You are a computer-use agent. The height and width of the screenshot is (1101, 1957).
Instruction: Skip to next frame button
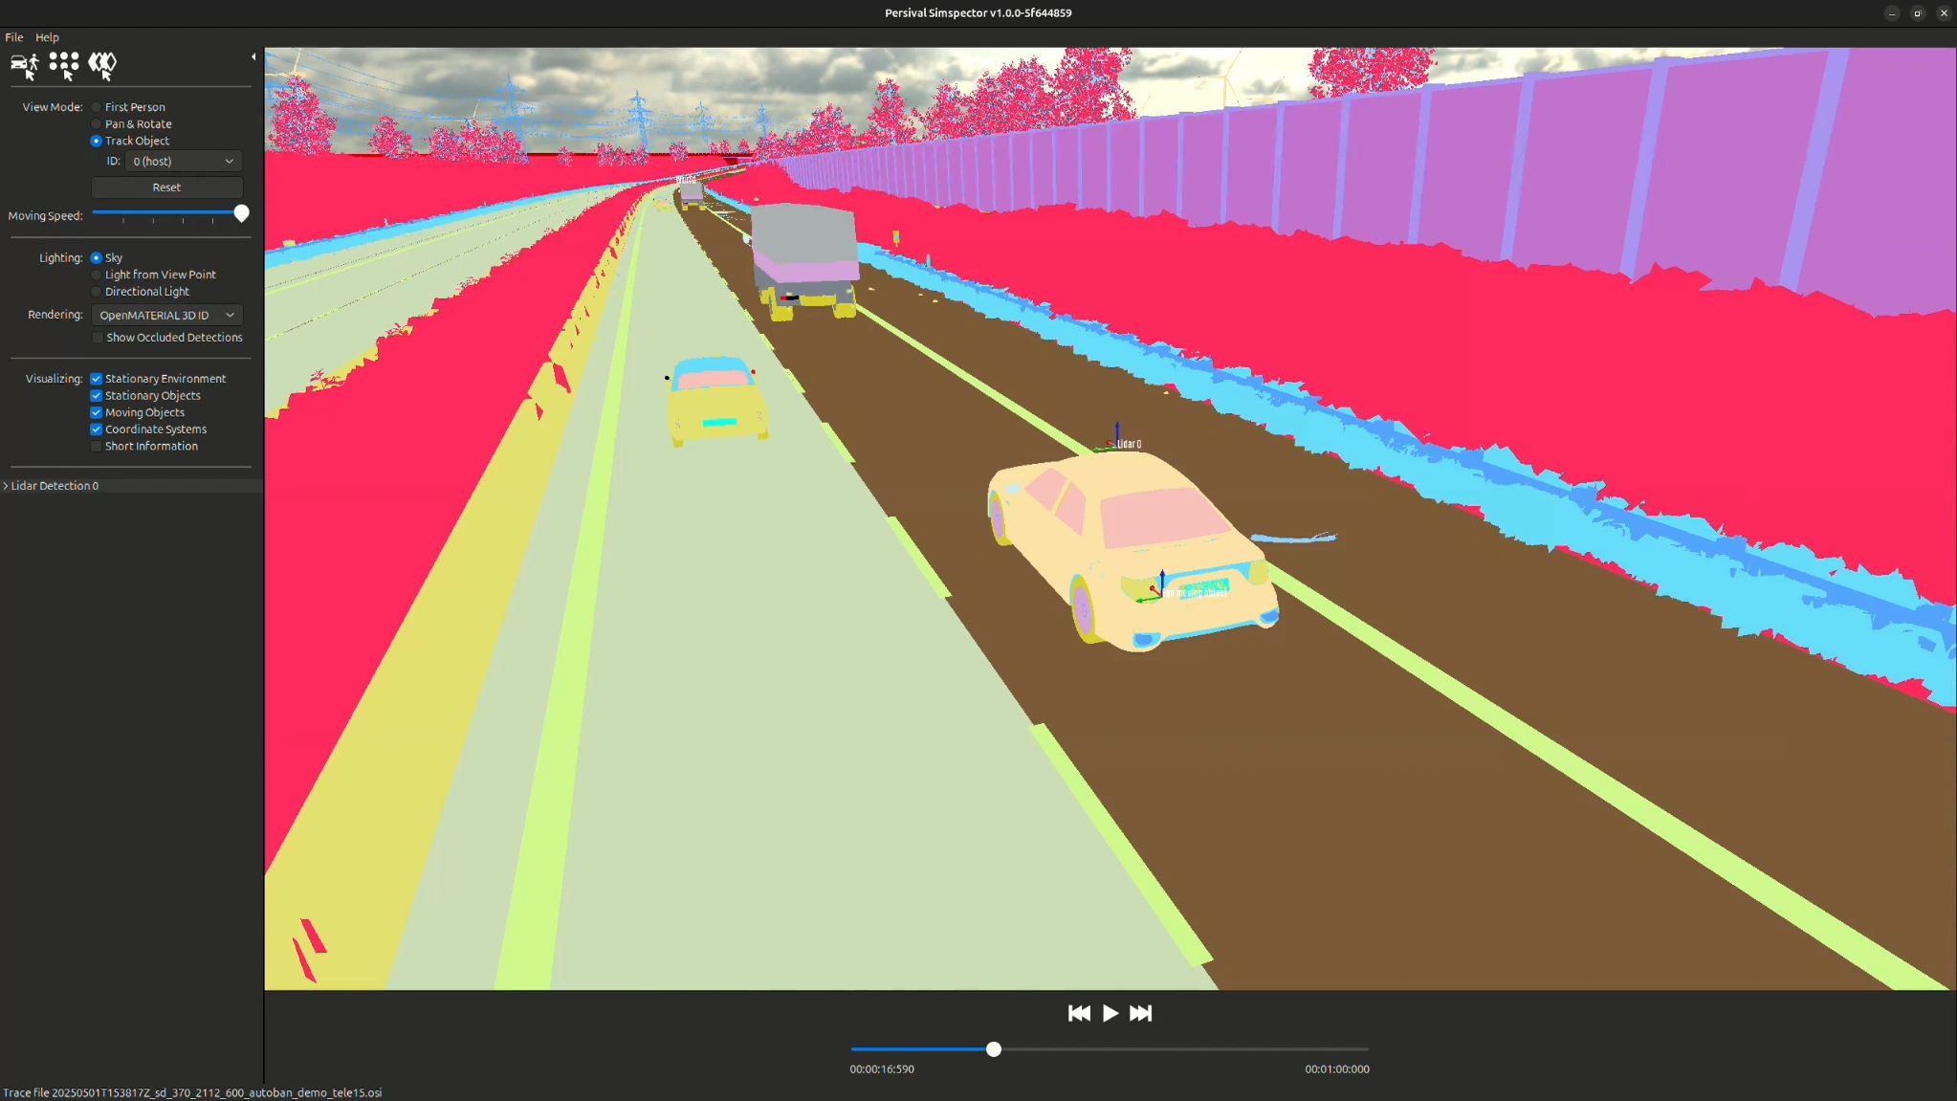pyautogui.click(x=1140, y=1013)
